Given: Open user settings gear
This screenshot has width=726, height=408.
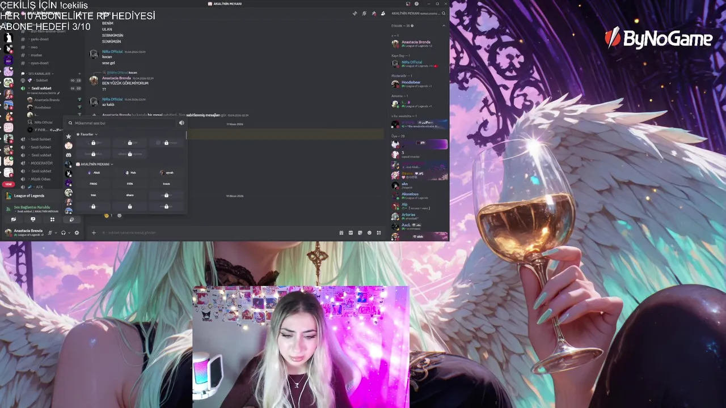Looking at the screenshot, I should 77,232.
